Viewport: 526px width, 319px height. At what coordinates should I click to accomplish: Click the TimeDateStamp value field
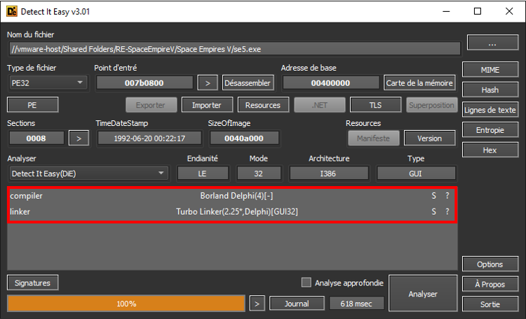tap(149, 139)
